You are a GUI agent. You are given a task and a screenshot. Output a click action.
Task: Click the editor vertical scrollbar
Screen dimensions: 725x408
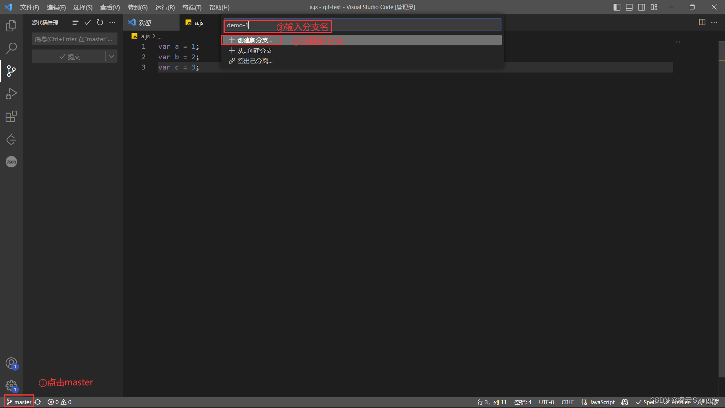(722, 210)
